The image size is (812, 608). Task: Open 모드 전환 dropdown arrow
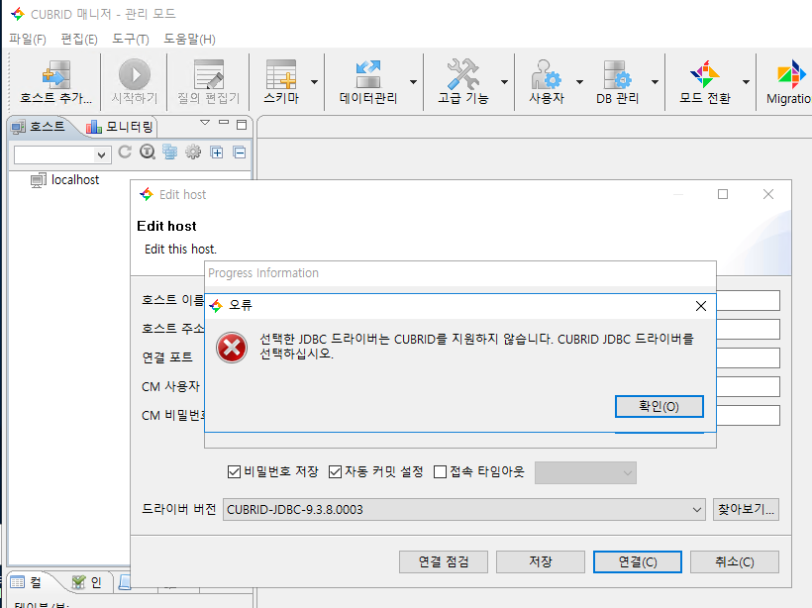pos(747,82)
